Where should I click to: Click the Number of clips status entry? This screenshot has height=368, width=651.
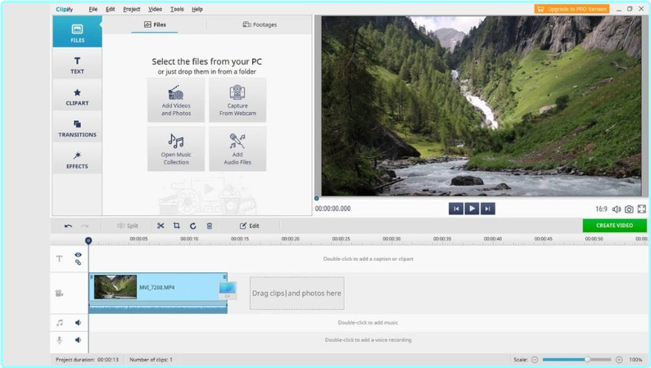coord(151,360)
